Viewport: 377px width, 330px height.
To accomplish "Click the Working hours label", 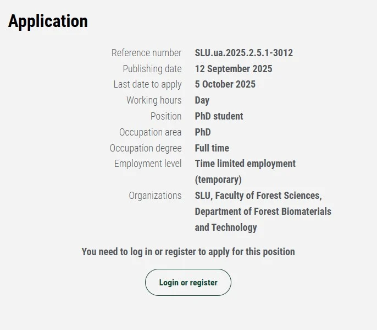I will pos(154,100).
